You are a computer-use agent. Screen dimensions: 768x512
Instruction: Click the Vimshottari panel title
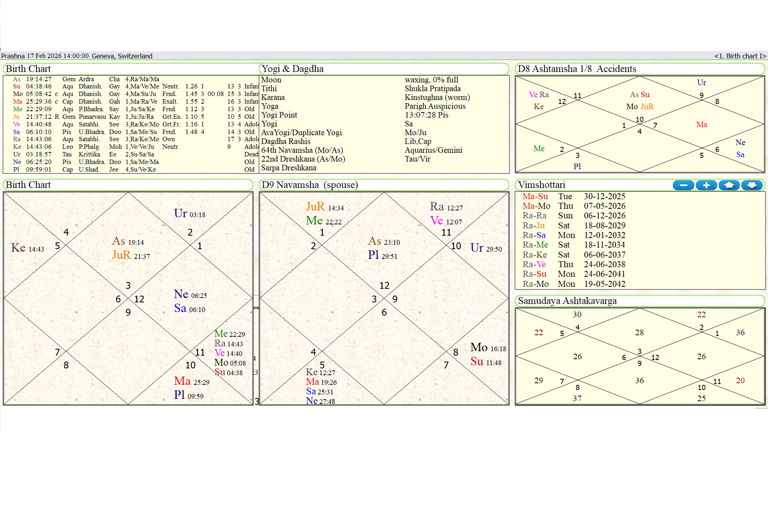point(542,185)
